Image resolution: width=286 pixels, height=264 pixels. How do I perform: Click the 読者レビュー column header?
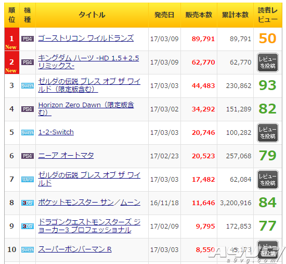tap(268, 15)
